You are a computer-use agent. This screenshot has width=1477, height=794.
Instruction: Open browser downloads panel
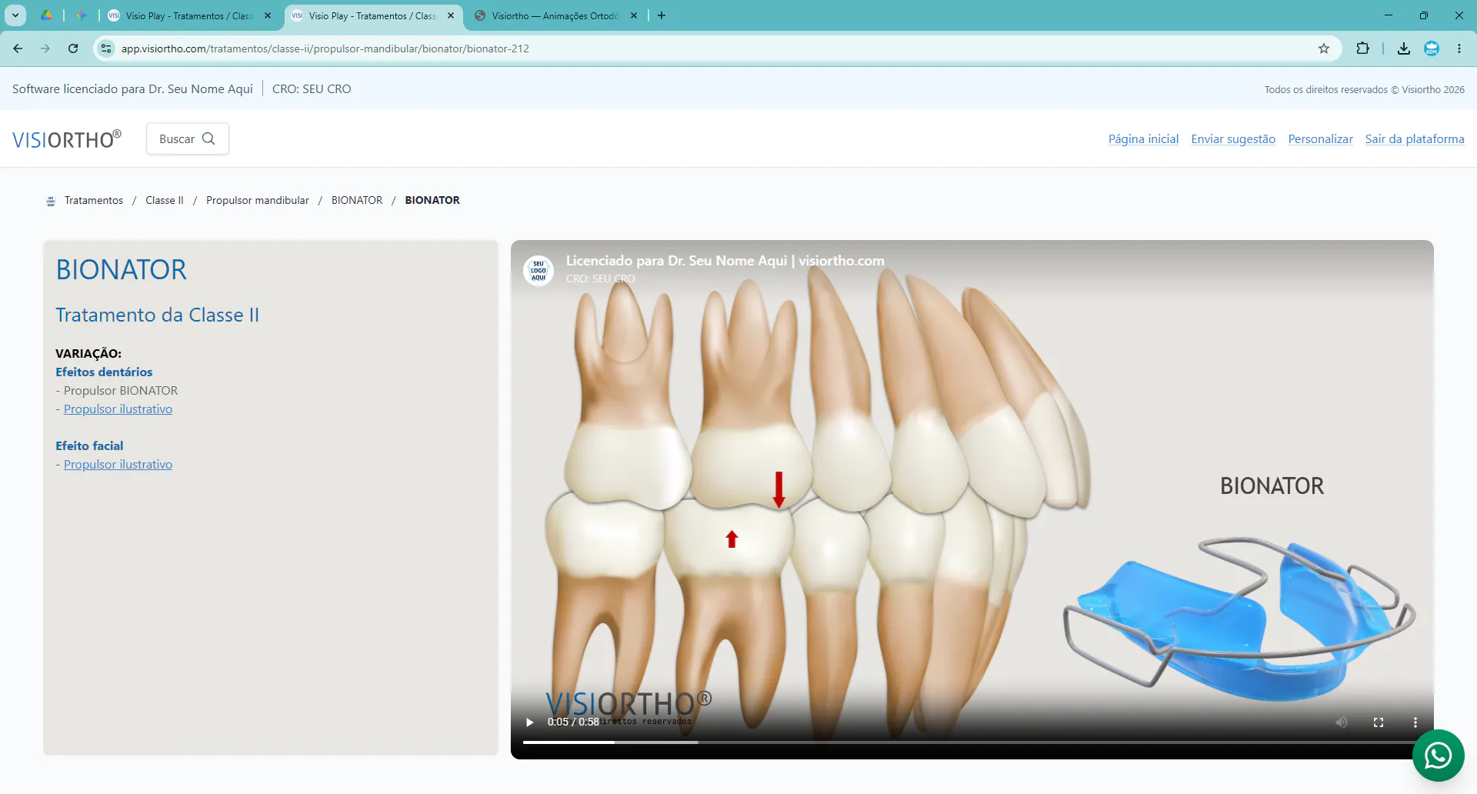[x=1404, y=48]
